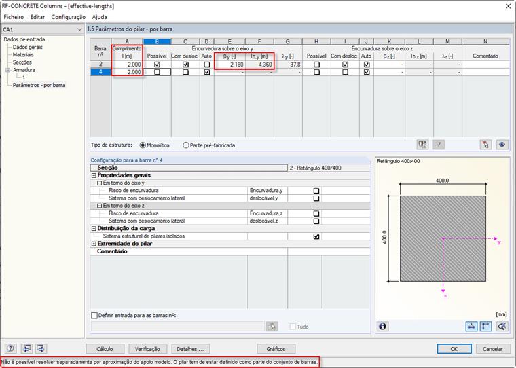Uncheck Possível about y-axis for member 2
The width and height of the screenshot is (516, 368).
[157, 65]
